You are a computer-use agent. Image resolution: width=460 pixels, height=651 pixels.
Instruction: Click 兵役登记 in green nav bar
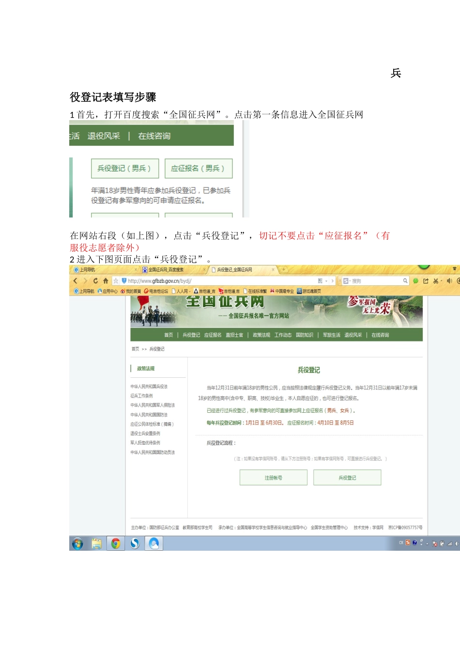pyautogui.click(x=191, y=335)
